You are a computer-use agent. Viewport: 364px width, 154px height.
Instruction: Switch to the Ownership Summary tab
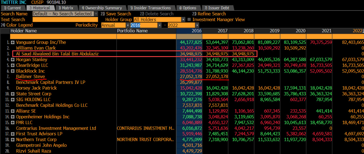click(x=102, y=8)
